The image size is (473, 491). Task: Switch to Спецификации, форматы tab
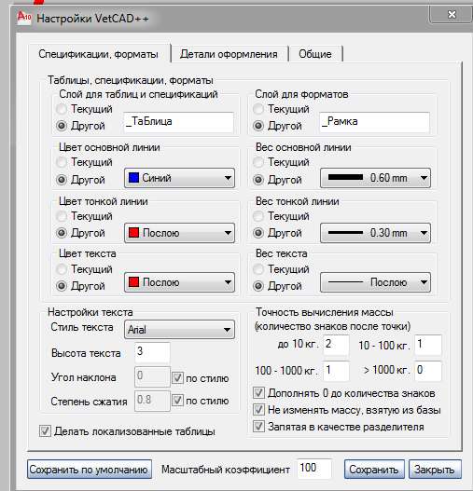click(x=99, y=54)
